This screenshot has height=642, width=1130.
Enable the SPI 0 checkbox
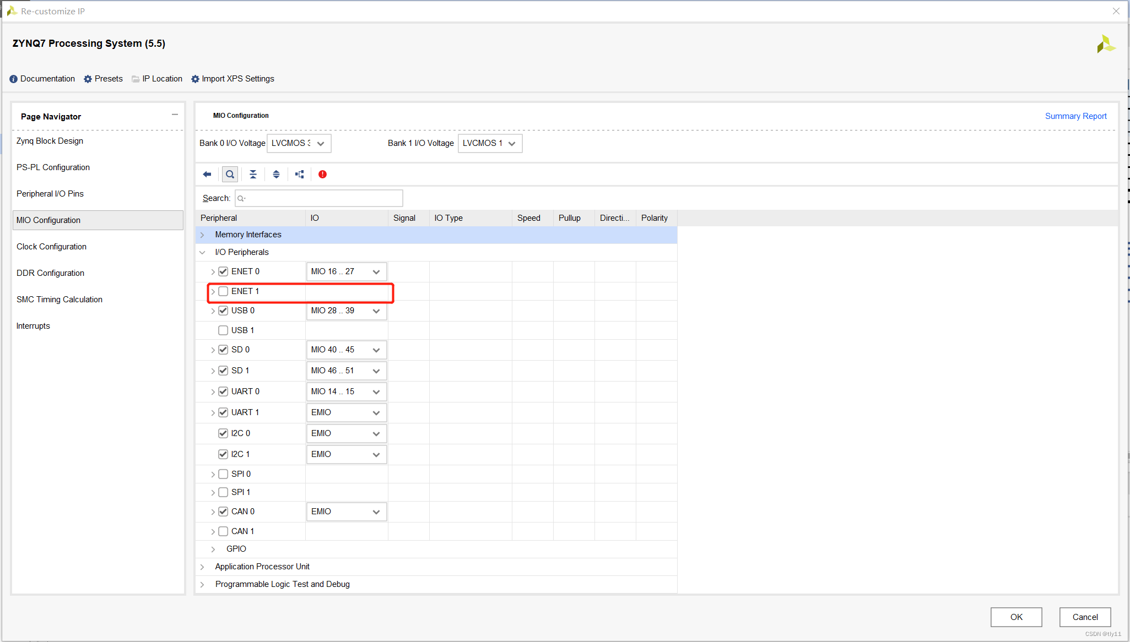(223, 474)
